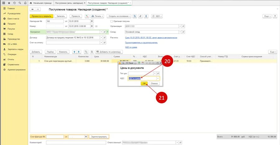This screenshot has width=280, height=145.
Task: Tick the Оригинал получен checkbox
Action: (112, 21)
